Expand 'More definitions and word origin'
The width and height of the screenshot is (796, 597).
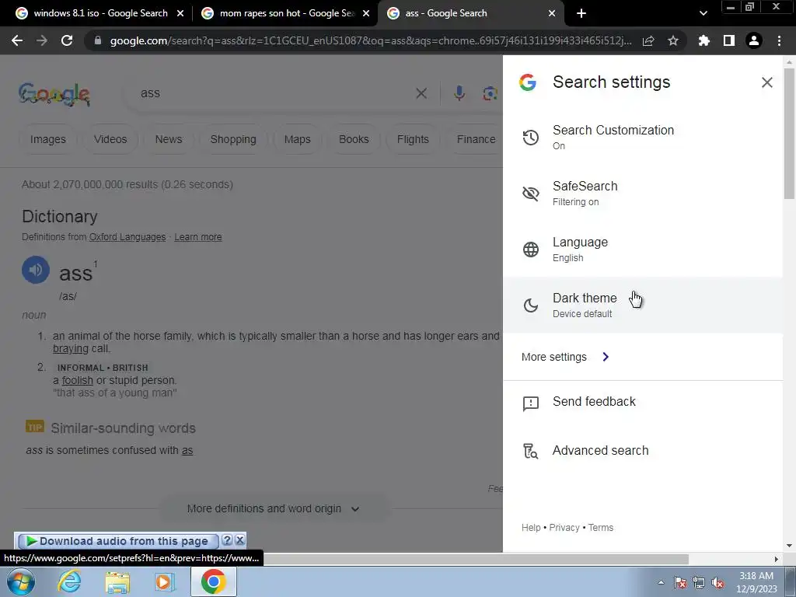click(274, 508)
